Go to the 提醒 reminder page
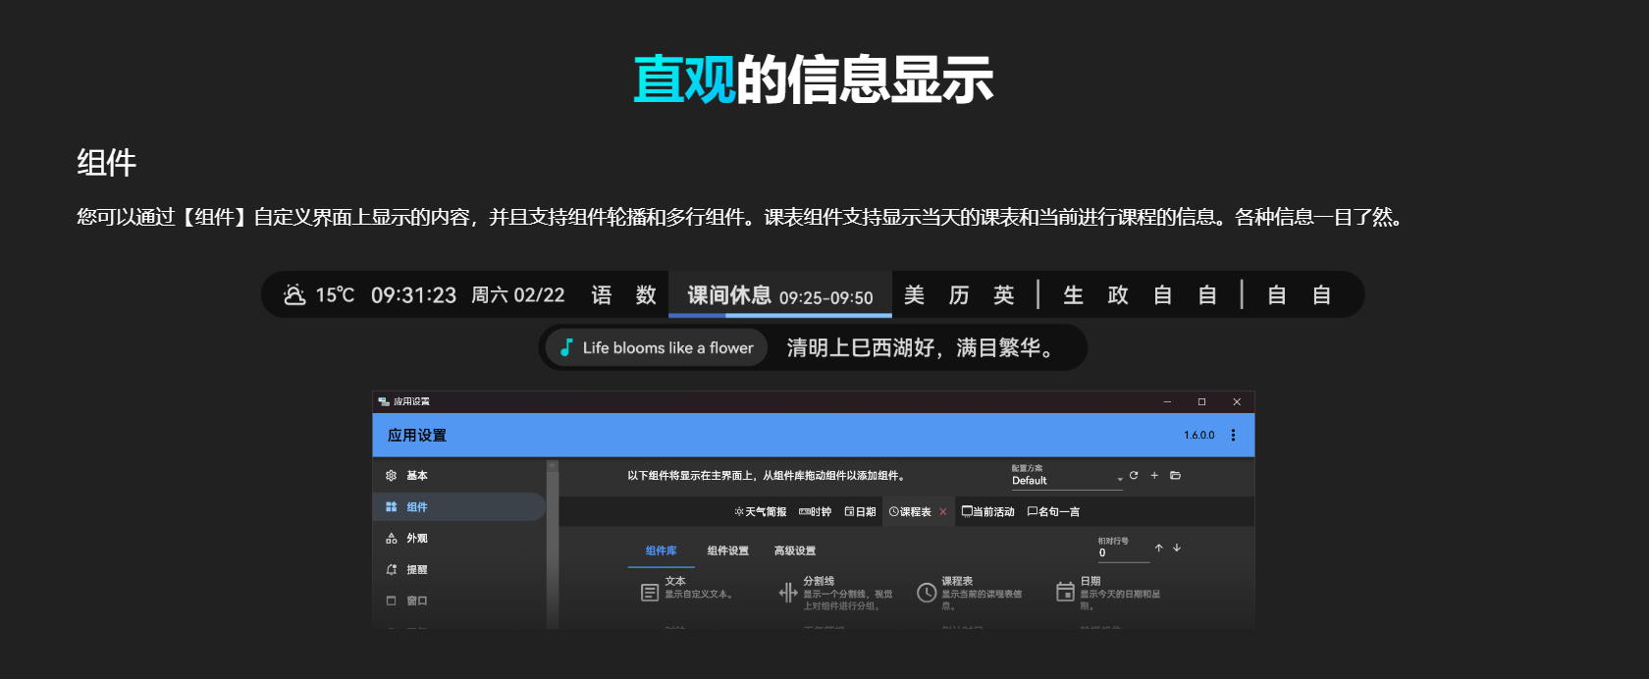Screen dimensions: 1649x679 [x=459, y=570]
